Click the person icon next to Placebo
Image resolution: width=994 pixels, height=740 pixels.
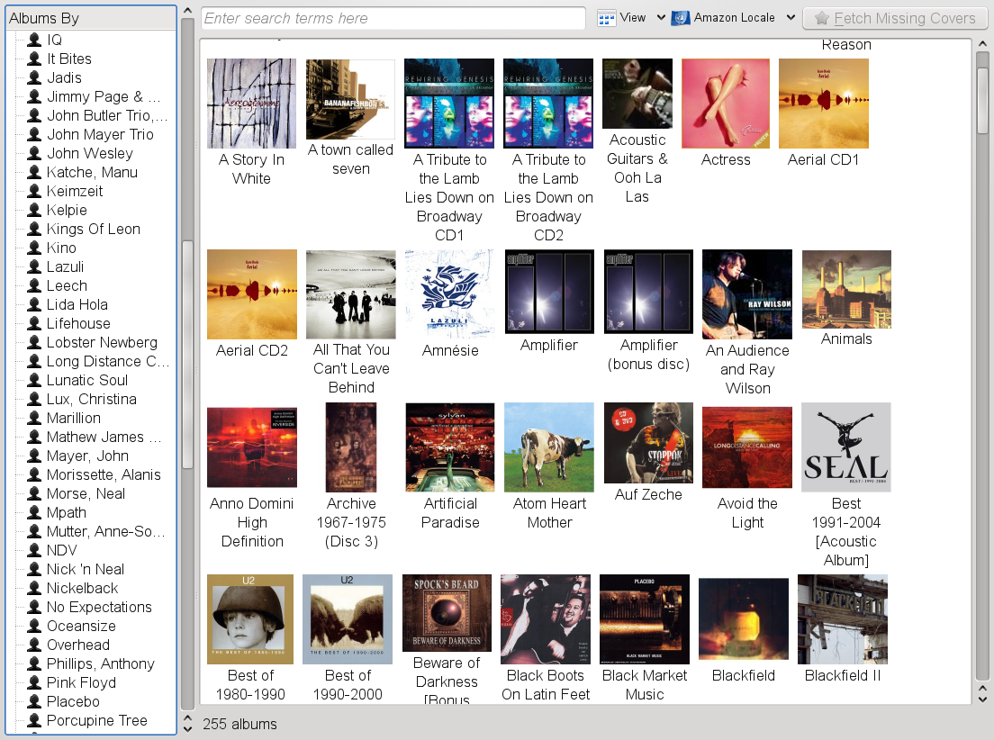point(35,701)
